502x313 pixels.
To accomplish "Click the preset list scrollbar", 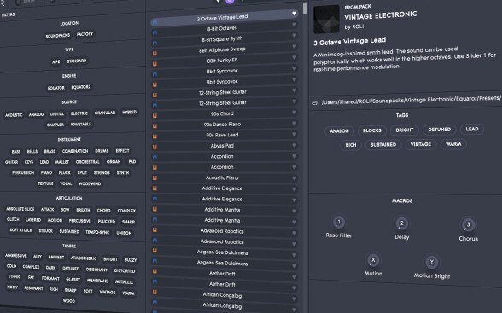I will 305,9.
